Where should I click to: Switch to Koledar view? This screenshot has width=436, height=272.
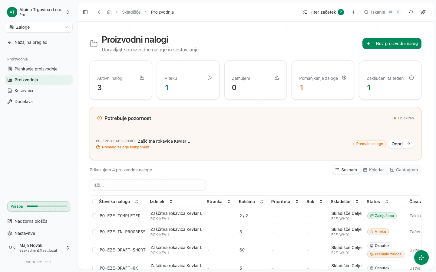click(x=374, y=170)
